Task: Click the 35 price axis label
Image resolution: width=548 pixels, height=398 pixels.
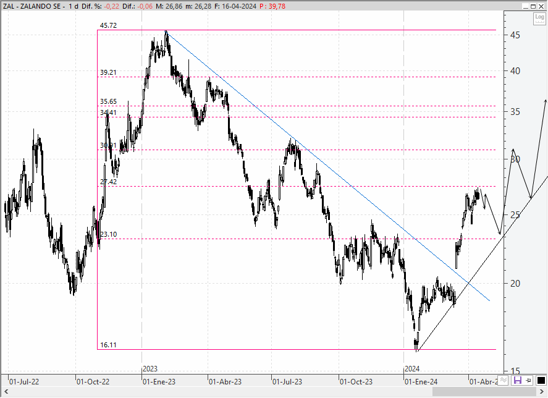Action: pyautogui.click(x=515, y=112)
